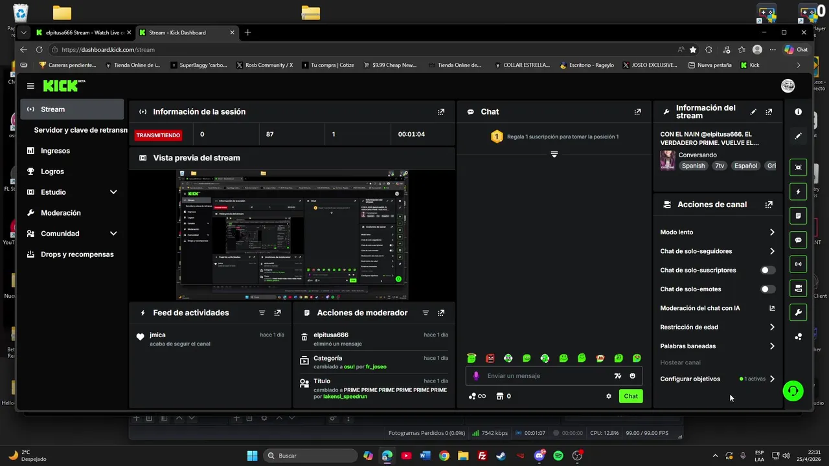This screenshot has height=466, width=829.
Task: Open Drops y recompensas in sidebar
Action: pos(72,254)
